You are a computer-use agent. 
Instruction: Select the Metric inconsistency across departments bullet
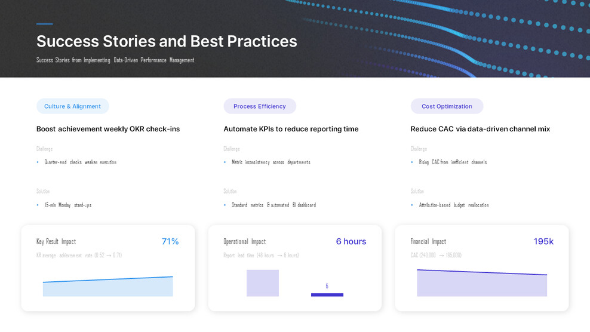click(x=271, y=162)
